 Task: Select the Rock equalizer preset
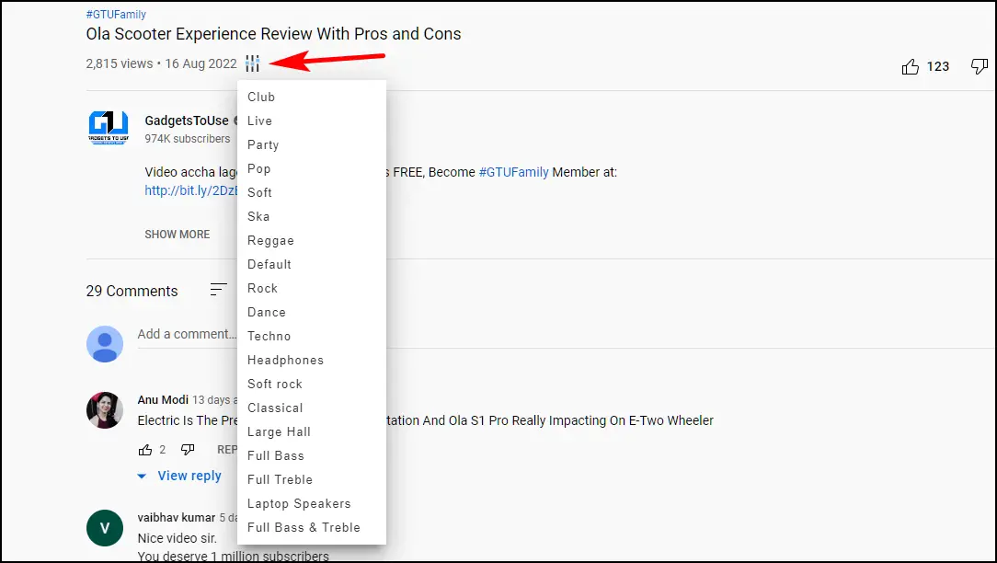coord(262,288)
